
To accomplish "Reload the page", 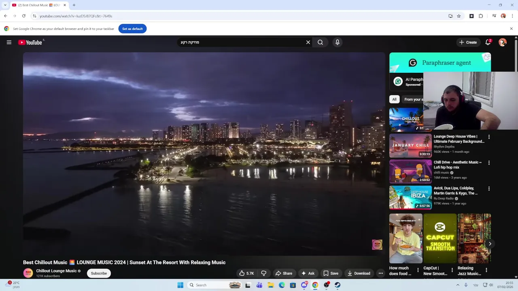I will [24, 16].
